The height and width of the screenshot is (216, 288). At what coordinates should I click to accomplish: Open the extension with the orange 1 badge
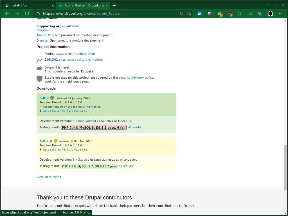(220, 13)
